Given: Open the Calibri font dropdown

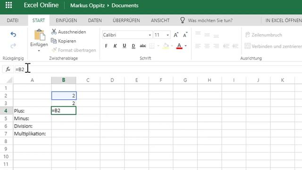Looking at the screenshot, I should pos(150,35).
